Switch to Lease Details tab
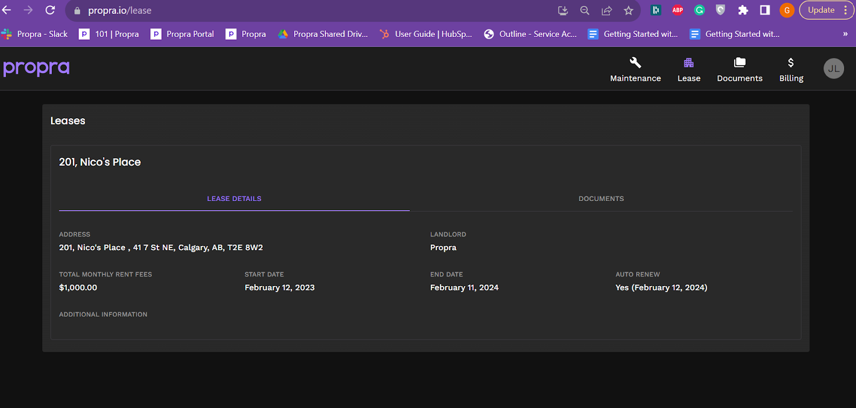This screenshot has width=856, height=408. tap(234, 198)
